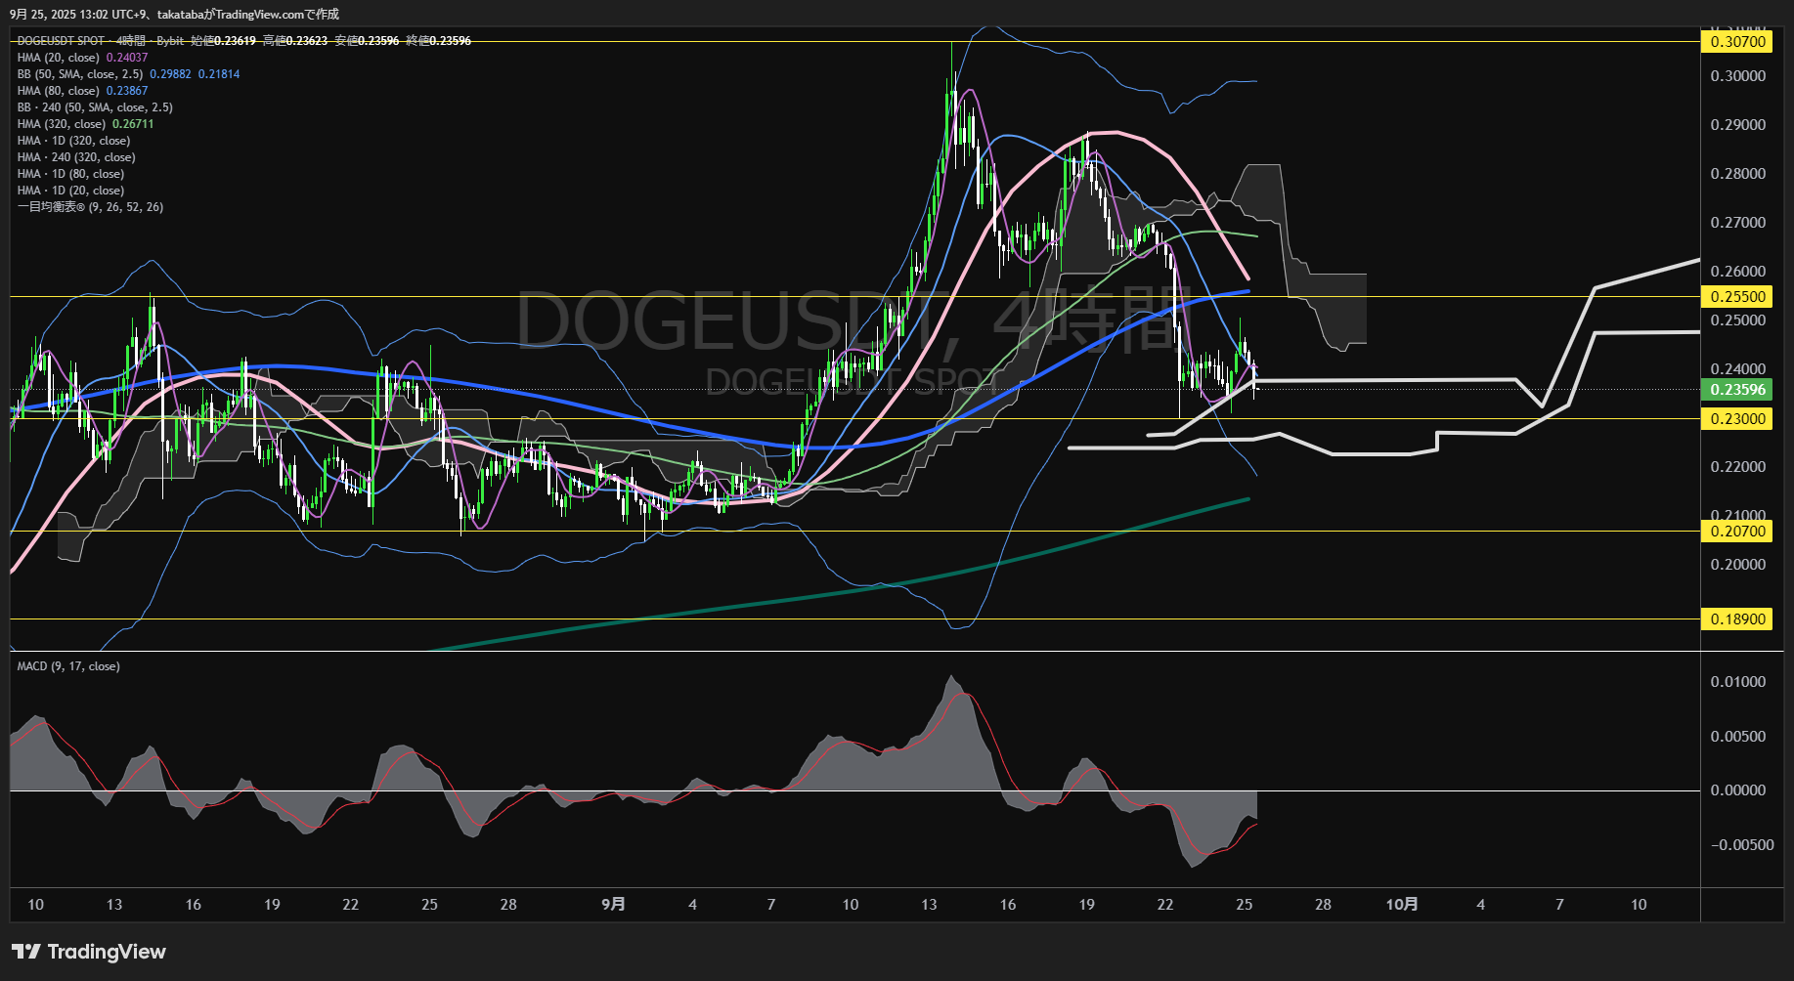Screen dimensions: 1794x981
Task: Click the 10月 label on time axis
Action: (x=1401, y=905)
